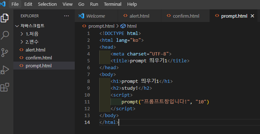Click the charset="UTF-8" attribute
This screenshot has width=260, height=134.
point(148,54)
